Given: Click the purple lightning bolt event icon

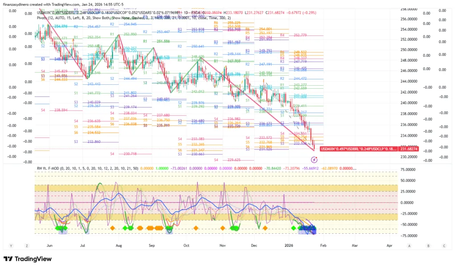Looking at the screenshot, I should pyautogui.click(x=314, y=159).
